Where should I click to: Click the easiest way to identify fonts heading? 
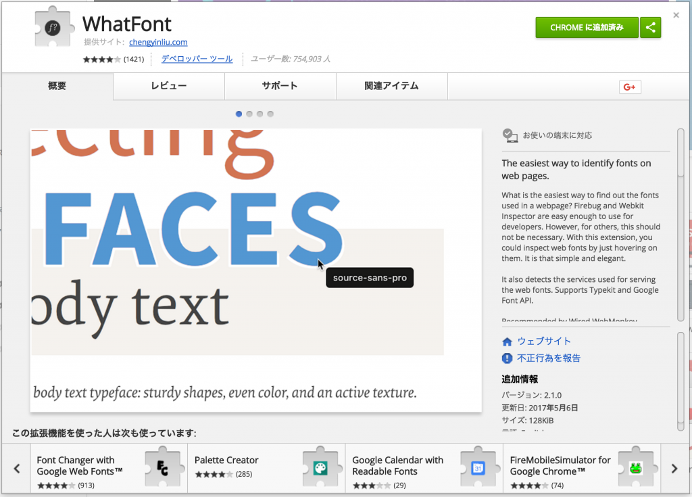tap(576, 169)
